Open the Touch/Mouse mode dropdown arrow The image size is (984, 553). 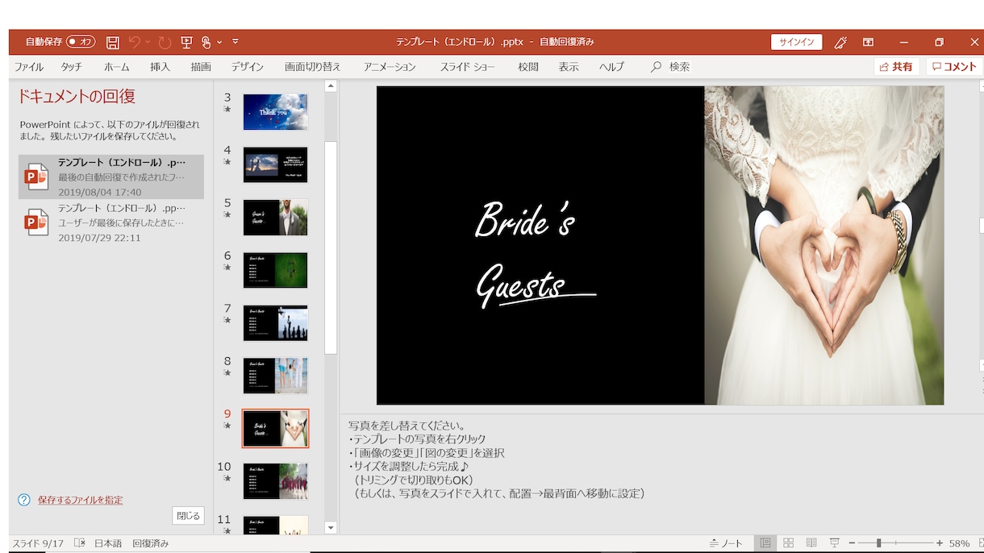219,42
